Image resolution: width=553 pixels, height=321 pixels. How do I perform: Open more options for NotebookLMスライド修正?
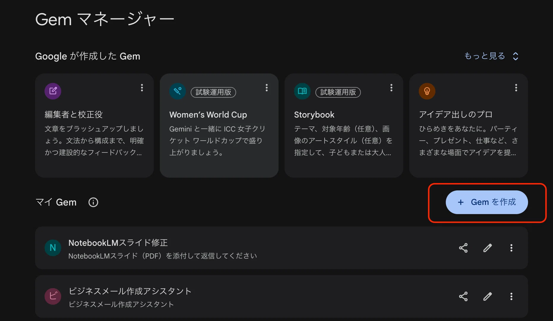[511, 248]
